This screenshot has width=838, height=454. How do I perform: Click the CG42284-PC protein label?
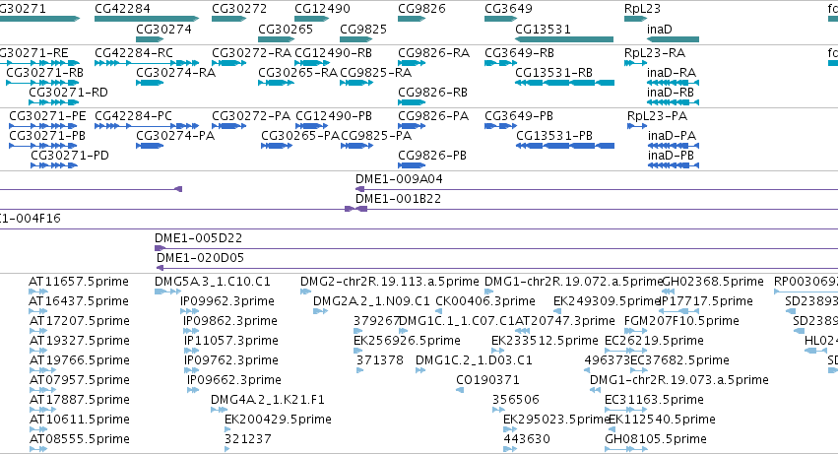133,116
